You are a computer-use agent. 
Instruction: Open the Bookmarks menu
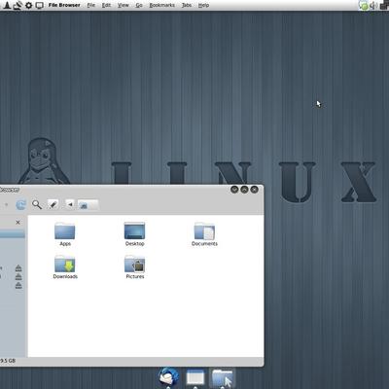click(161, 5)
